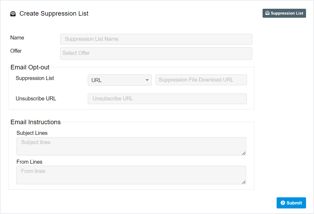Image resolution: width=314 pixels, height=214 pixels.
Task: Open the Select Offer dropdown
Action: click(156, 53)
